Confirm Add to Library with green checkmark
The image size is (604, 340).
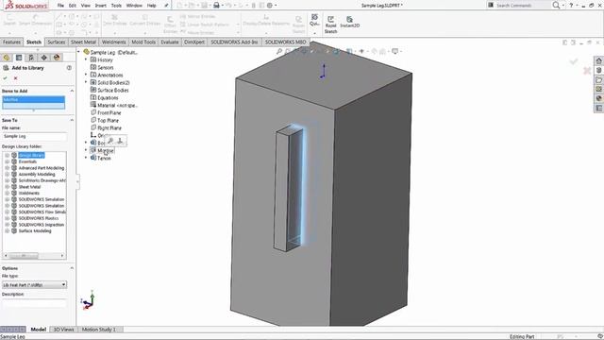tap(5, 78)
